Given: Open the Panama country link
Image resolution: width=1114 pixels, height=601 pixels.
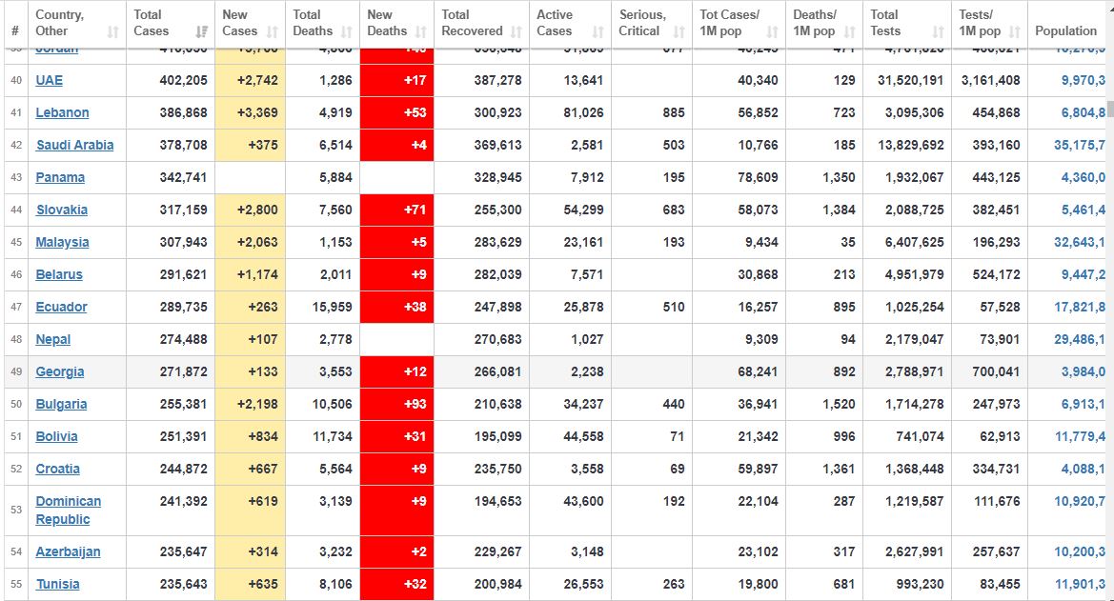Looking at the screenshot, I should pyautogui.click(x=60, y=177).
